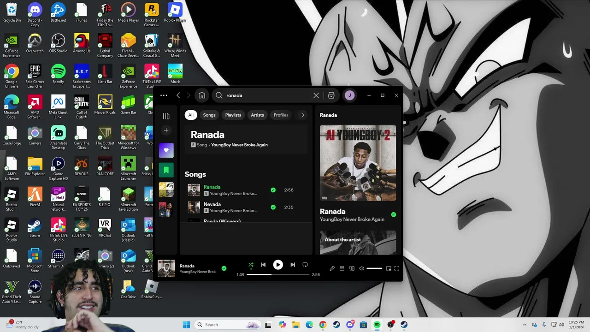Toggle saved checkmark on Ranada song row

pyautogui.click(x=273, y=190)
